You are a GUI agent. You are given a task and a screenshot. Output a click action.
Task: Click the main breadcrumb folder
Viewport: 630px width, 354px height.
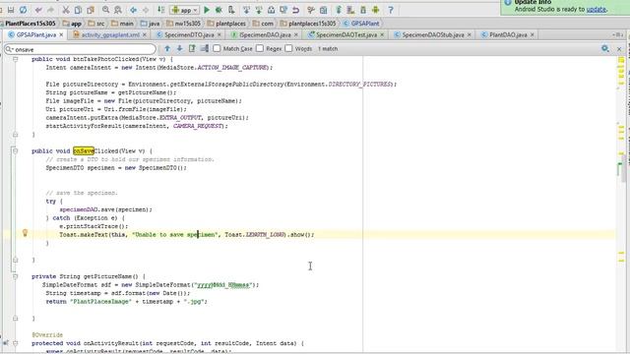tap(122, 24)
